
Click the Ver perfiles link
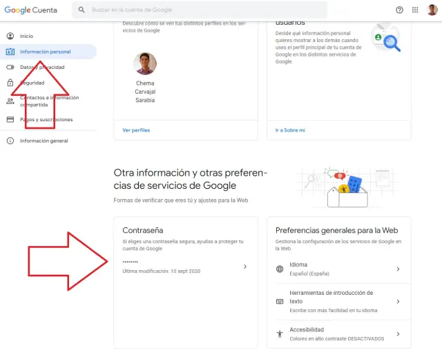(136, 130)
